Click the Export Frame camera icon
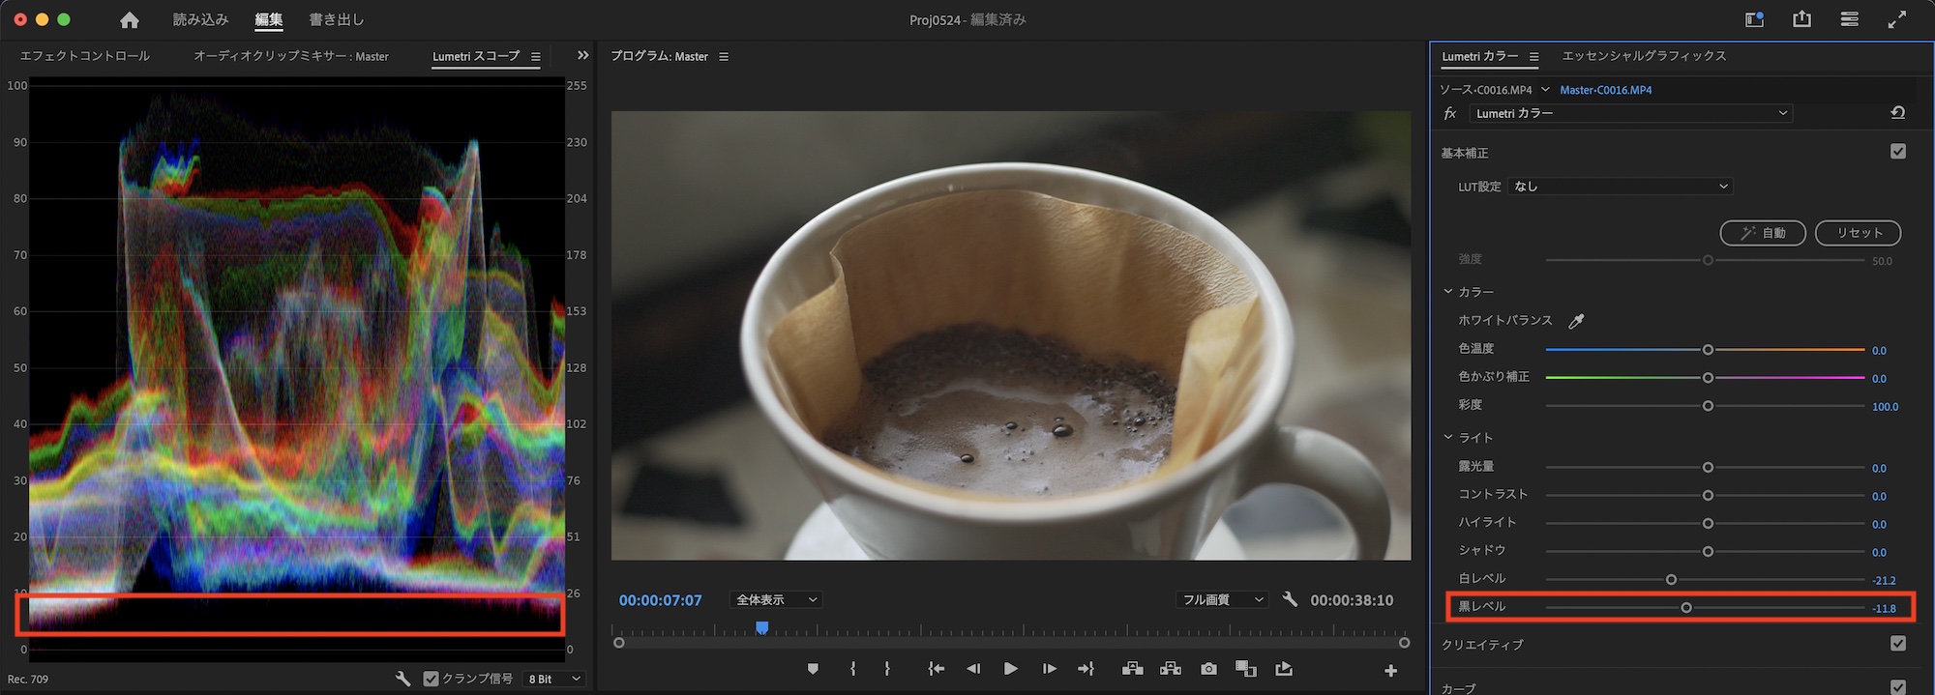Screen dimensions: 1935x695 pos(1208,669)
